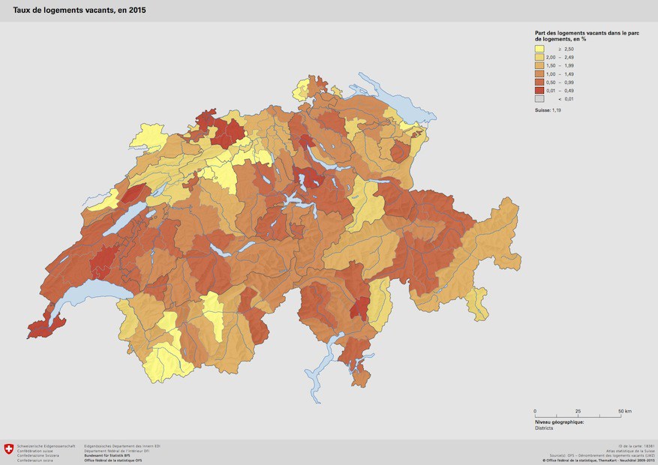The image size is (658, 465).
Task: Pick the 1,50 – 1,99 legend swatch
Action: coord(539,65)
